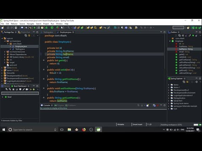Select lastName : String in Outline

pyautogui.click(x=186, y=49)
